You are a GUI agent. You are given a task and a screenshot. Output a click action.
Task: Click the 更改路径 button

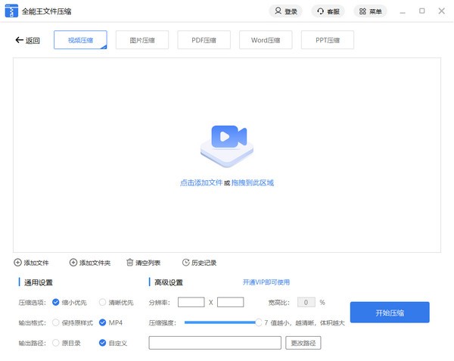[305, 343]
